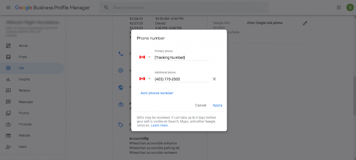The height and width of the screenshot is (160, 356).
Task: Click the Home sidebar icon
Action: pyautogui.click(x=8, y=46)
